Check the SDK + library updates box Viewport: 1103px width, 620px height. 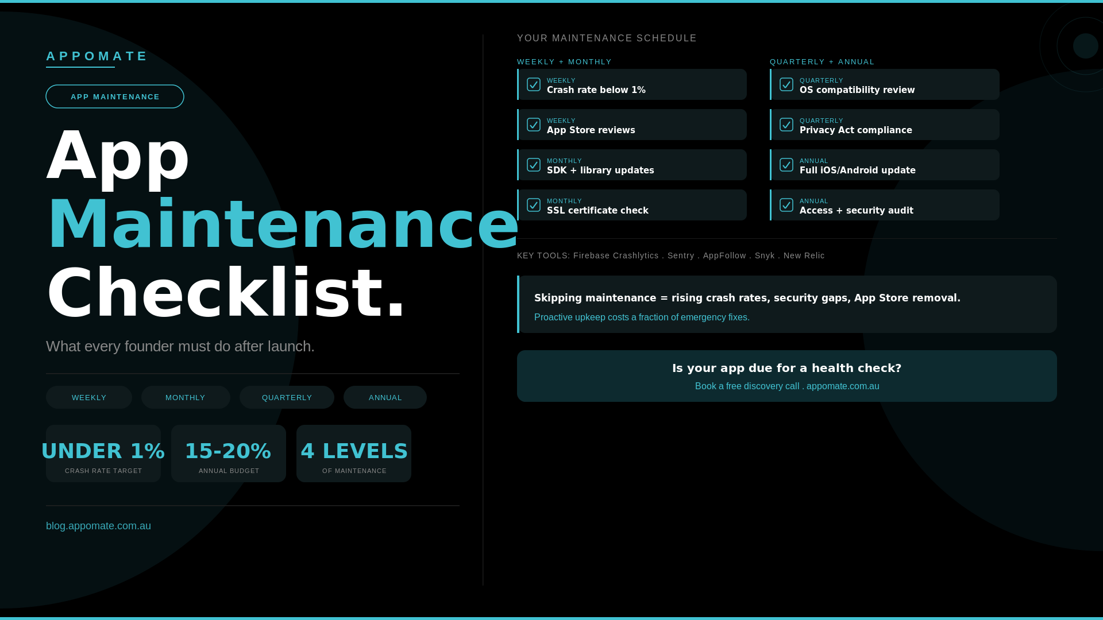pos(534,165)
